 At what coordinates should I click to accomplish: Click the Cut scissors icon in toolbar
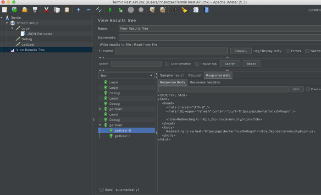point(46,10)
